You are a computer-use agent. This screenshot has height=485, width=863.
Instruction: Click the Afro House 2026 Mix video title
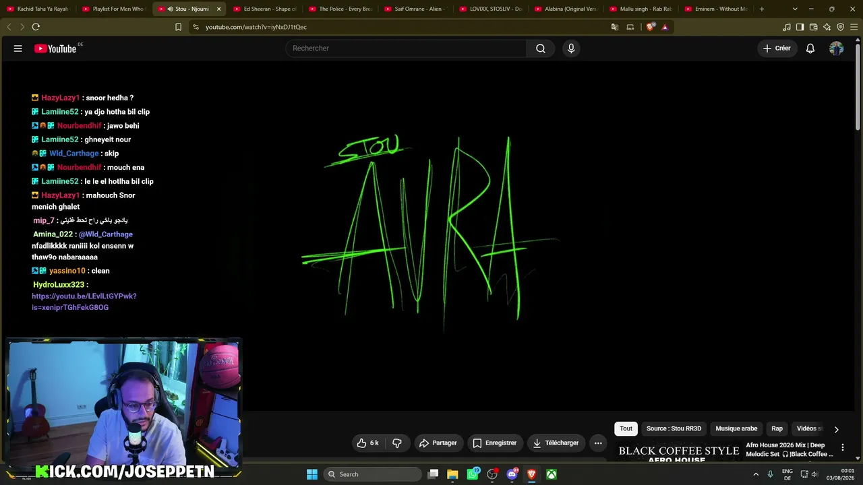click(x=789, y=449)
